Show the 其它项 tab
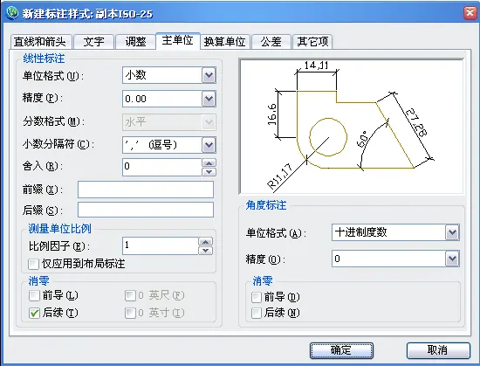480x366 pixels. pos(312,42)
